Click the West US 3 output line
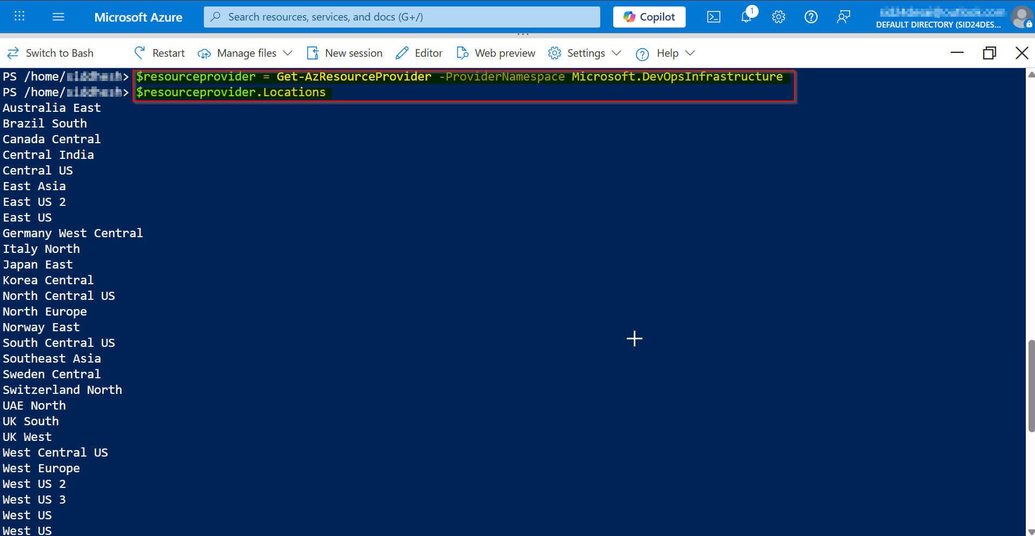Screen dimensions: 1035x536 pyautogui.click(x=35, y=500)
